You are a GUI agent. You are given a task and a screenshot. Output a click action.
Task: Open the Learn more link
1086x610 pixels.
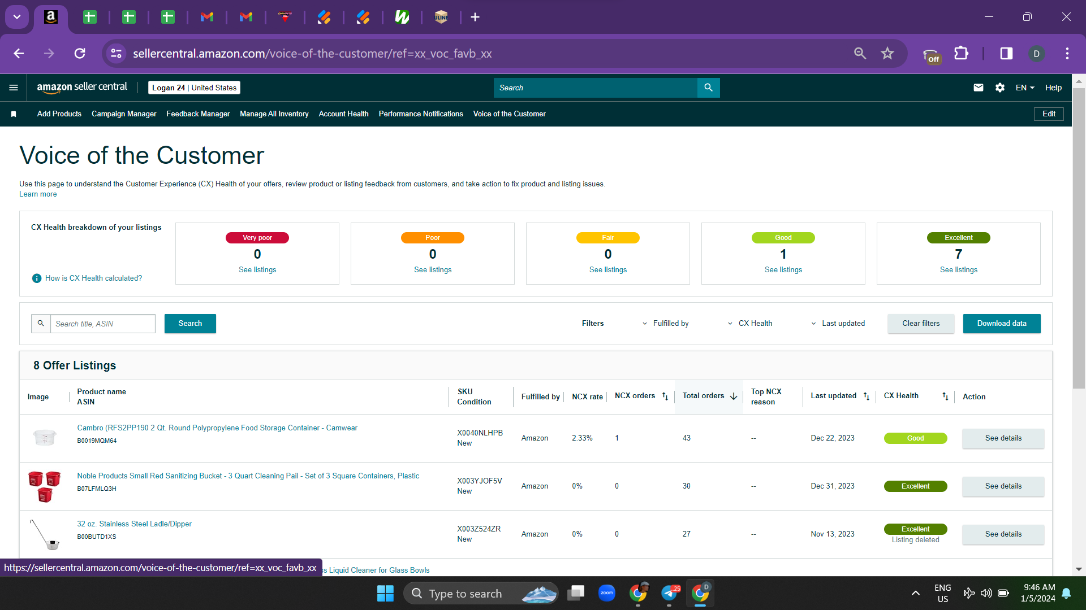pos(38,194)
